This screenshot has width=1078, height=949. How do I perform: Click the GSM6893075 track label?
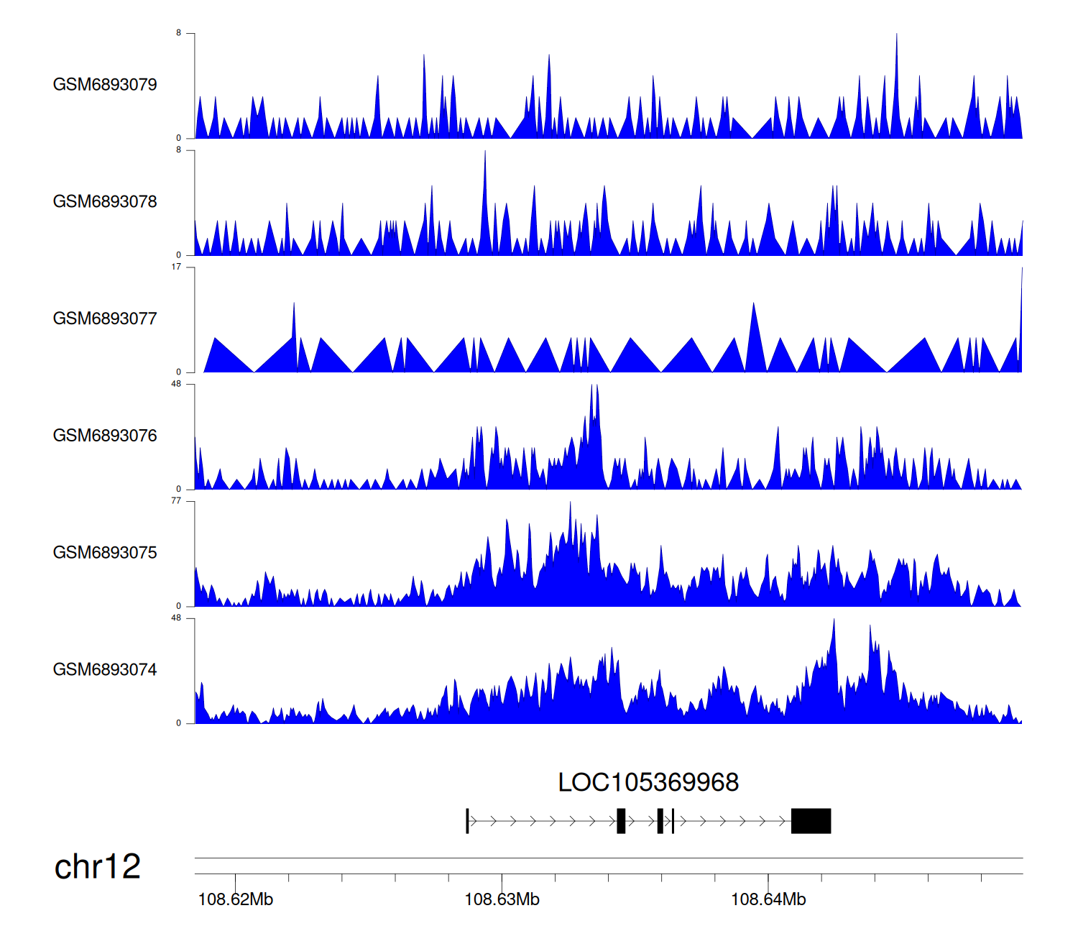105,553
